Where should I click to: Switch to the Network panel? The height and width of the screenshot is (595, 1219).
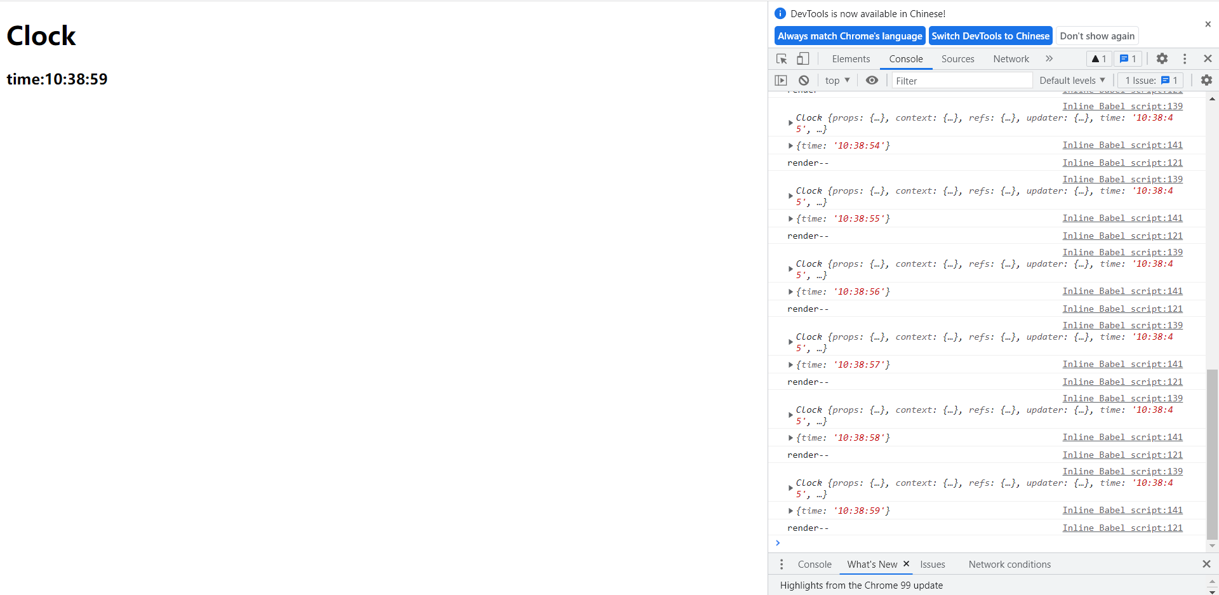click(x=1011, y=58)
